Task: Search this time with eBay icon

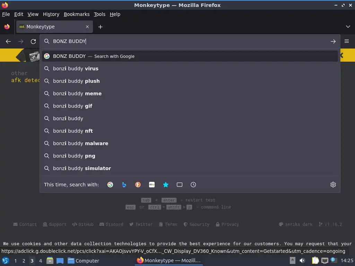Action: pyautogui.click(x=152, y=185)
